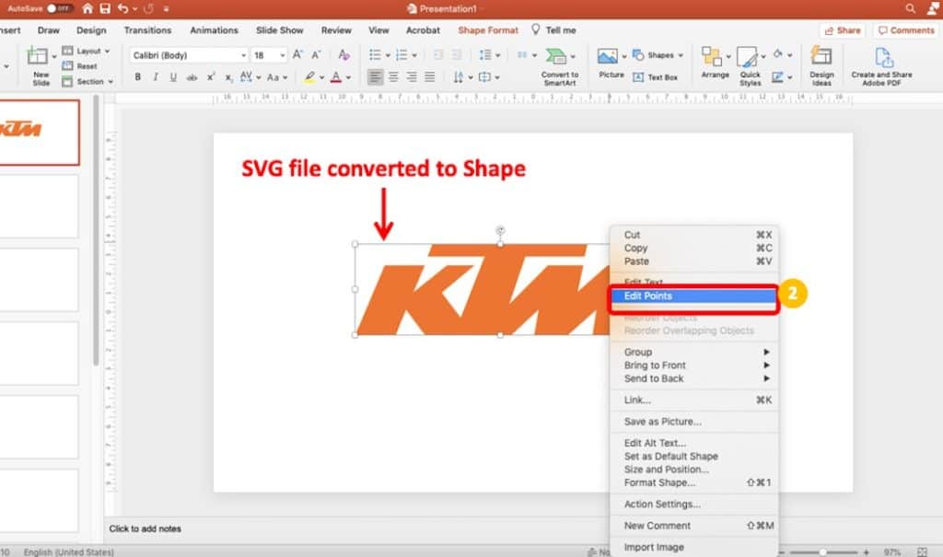Toggle strikethrough formatting
Viewport: 943px width, 557px height.
(x=192, y=77)
